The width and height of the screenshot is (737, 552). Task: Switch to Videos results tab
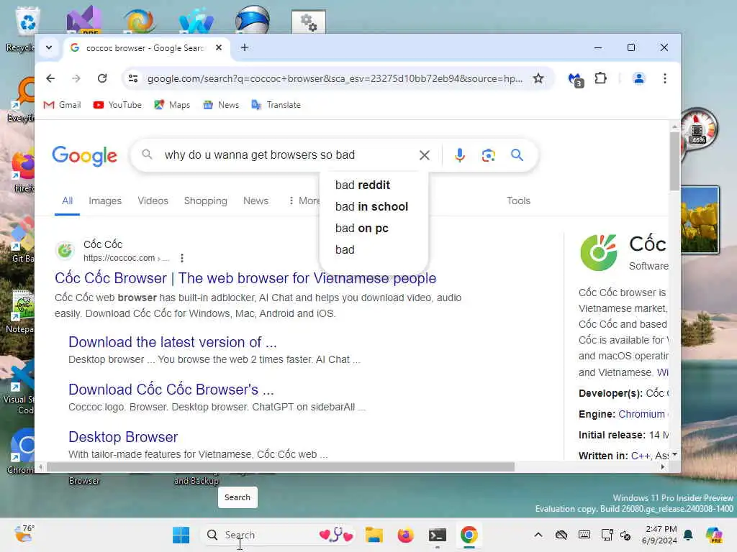point(153,201)
